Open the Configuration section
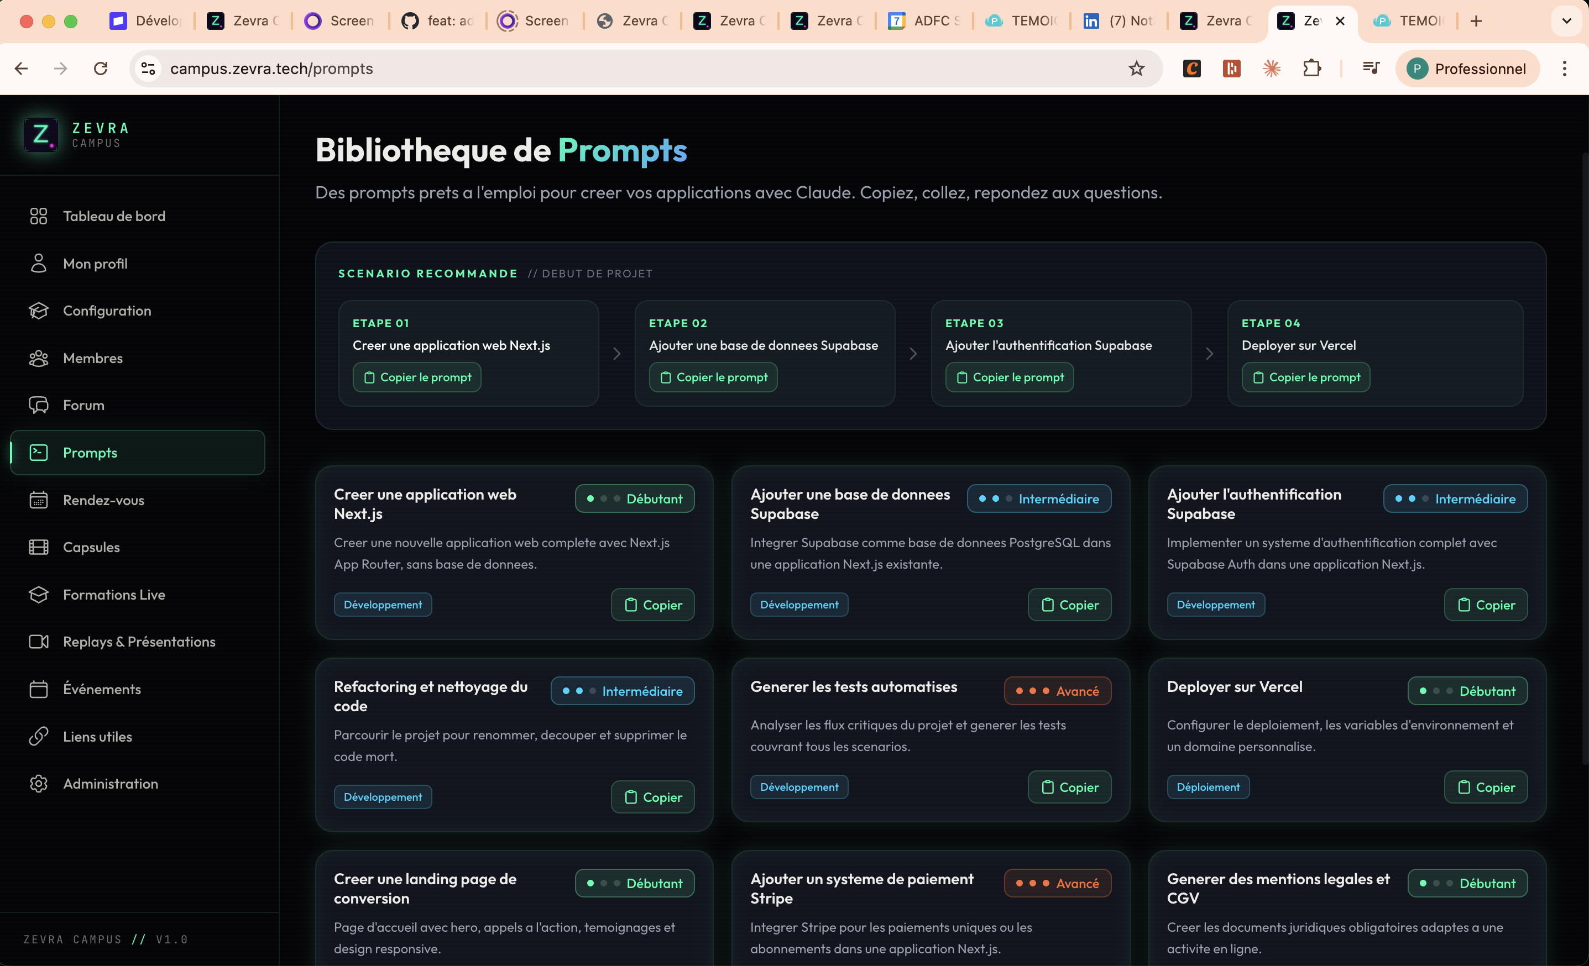The height and width of the screenshot is (966, 1589). coord(106,310)
